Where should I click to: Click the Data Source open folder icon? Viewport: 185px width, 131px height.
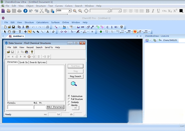(x=8, y=52)
